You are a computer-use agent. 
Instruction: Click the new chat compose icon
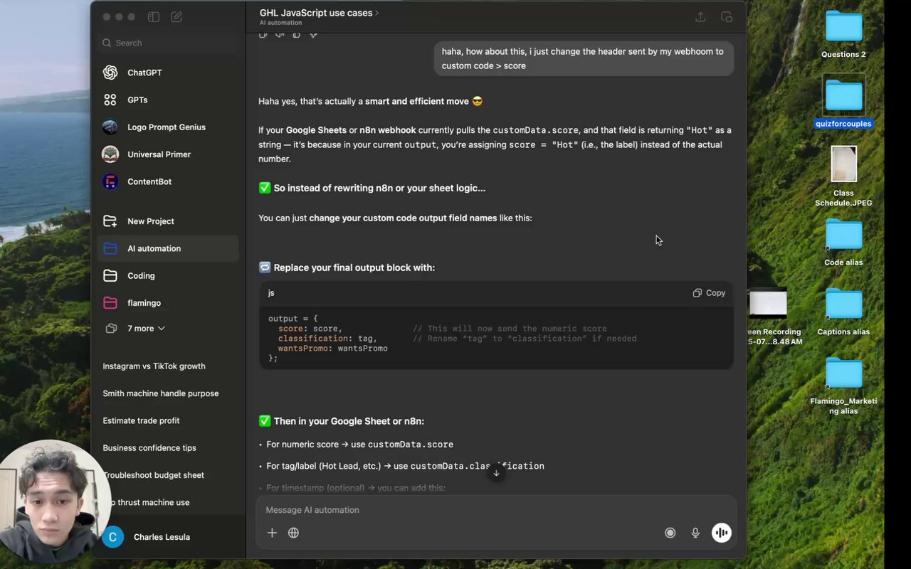[177, 17]
